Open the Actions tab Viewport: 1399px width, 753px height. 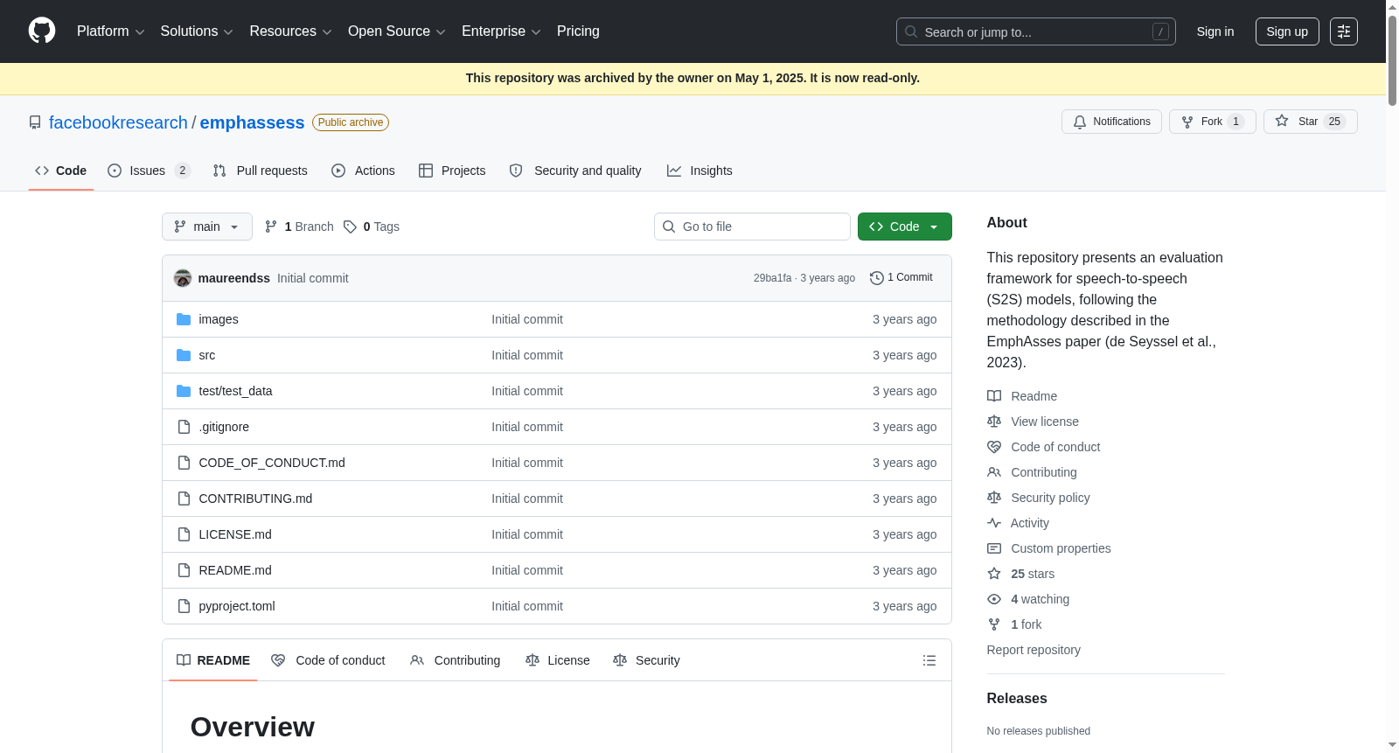pos(363,171)
